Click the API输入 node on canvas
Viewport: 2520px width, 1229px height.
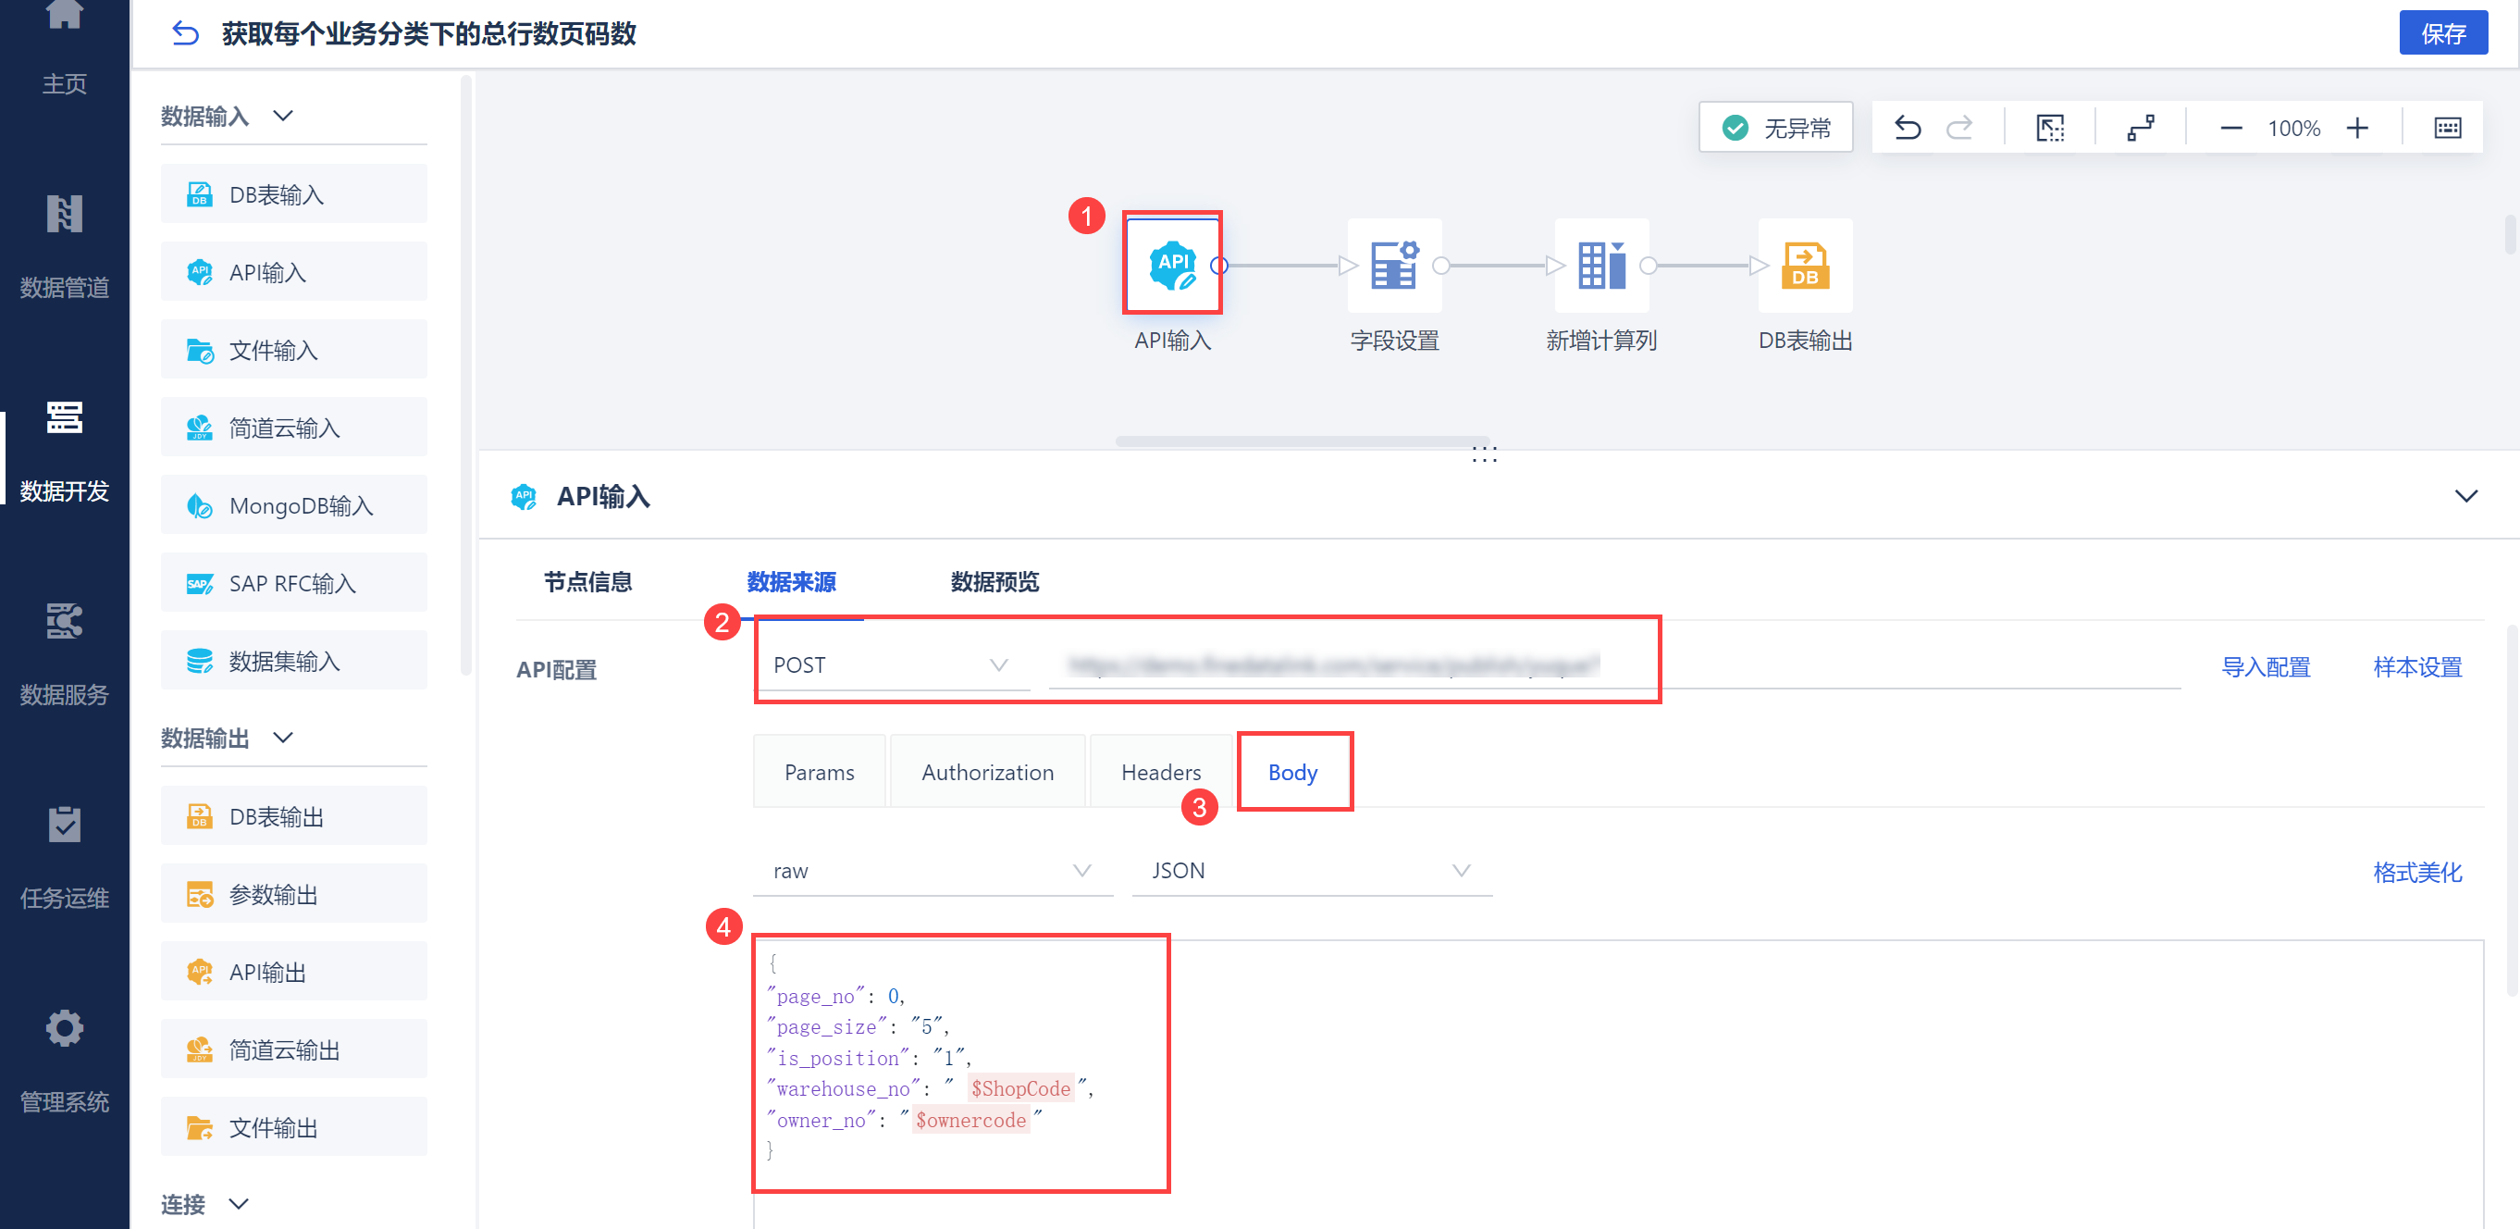1172,264
